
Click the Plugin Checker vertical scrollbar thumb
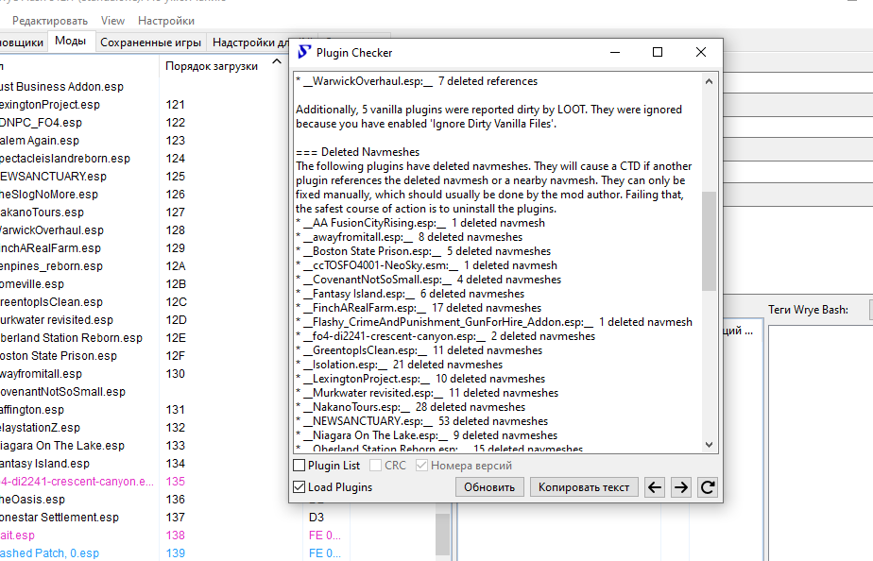pyautogui.click(x=709, y=241)
